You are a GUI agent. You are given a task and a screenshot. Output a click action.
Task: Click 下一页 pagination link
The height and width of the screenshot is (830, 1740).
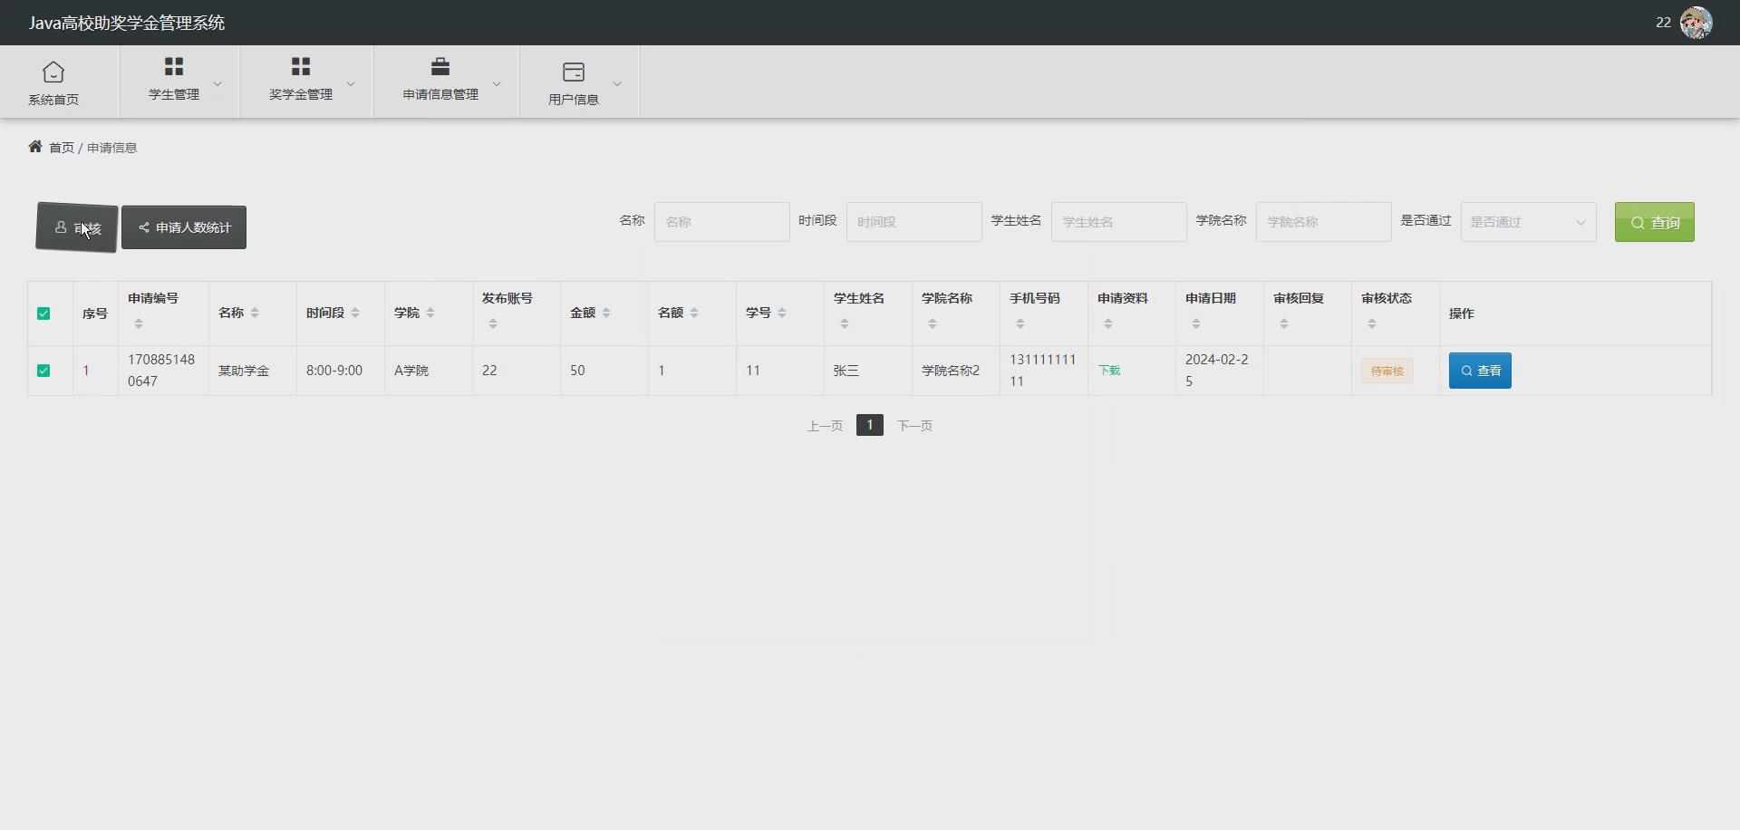point(914,426)
